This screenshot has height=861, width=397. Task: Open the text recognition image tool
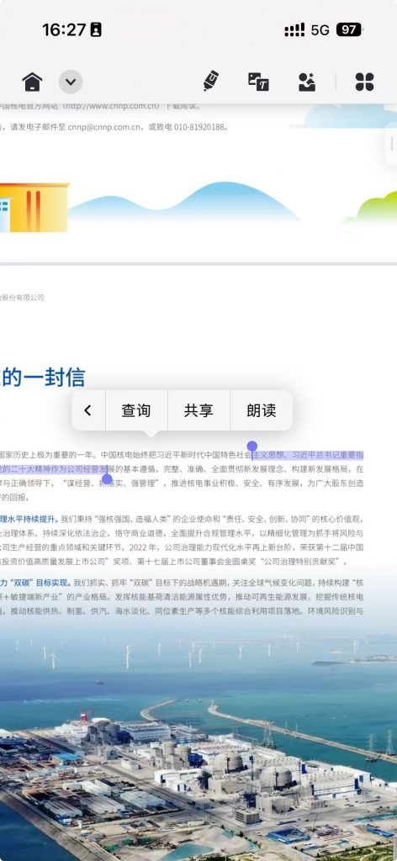point(258,82)
